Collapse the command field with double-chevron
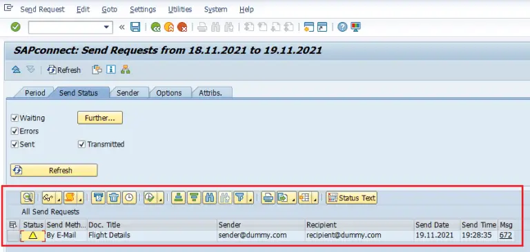Viewport: 530px width, 252px height. 122,27
